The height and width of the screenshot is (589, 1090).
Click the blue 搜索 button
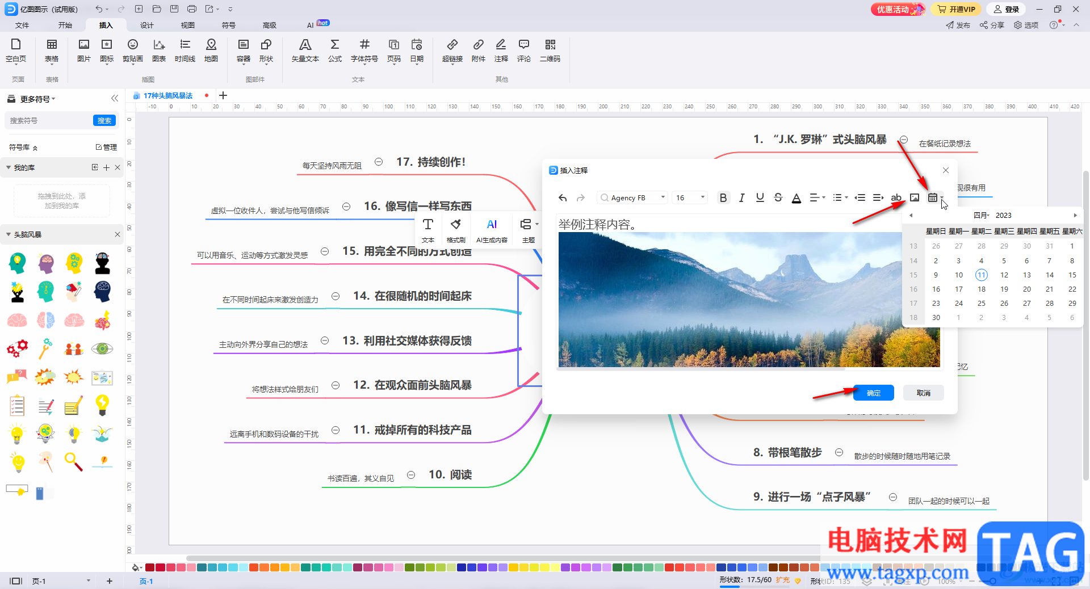pos(104,120)
